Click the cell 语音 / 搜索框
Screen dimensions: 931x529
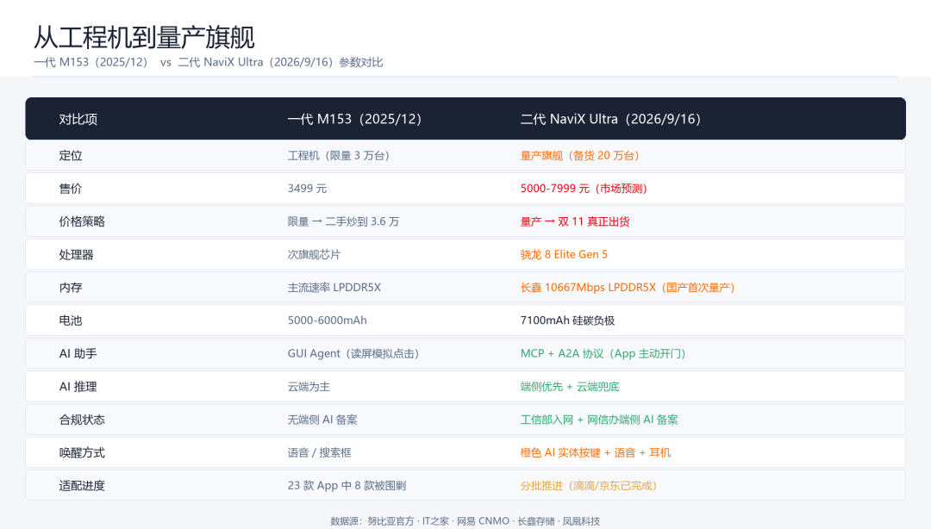pos(320,453)
